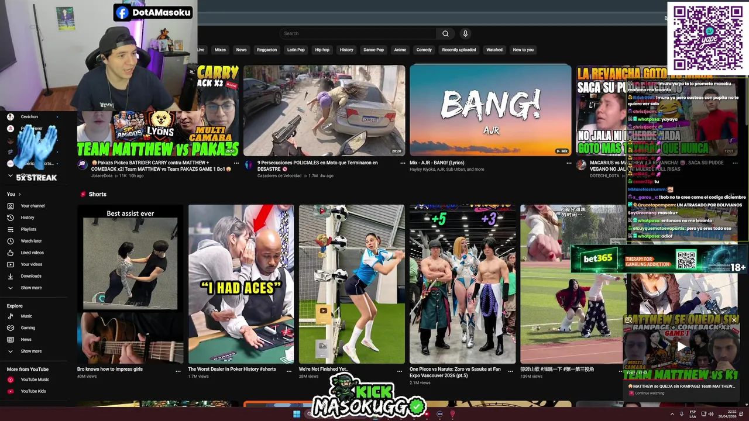
Task: Focus the YouTube Search input field
Action: pos(358,33)
